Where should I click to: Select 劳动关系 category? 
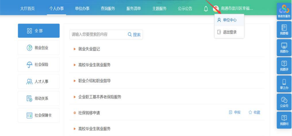click(39, 98)
